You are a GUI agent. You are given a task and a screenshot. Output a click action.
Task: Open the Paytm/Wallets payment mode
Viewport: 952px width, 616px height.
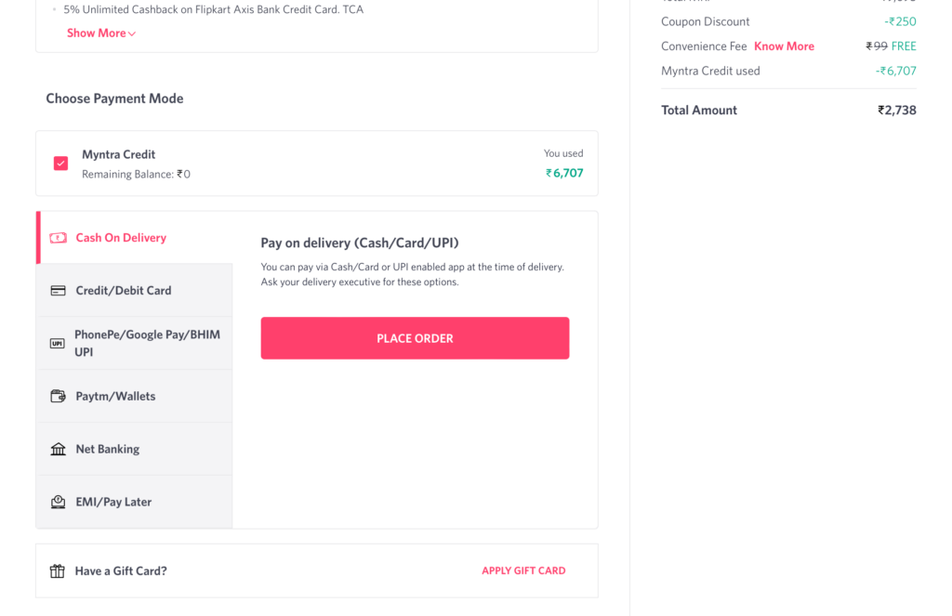(135, 397)
